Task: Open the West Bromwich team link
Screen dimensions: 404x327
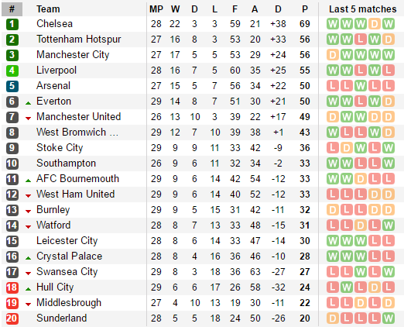Action: point(77,133)
